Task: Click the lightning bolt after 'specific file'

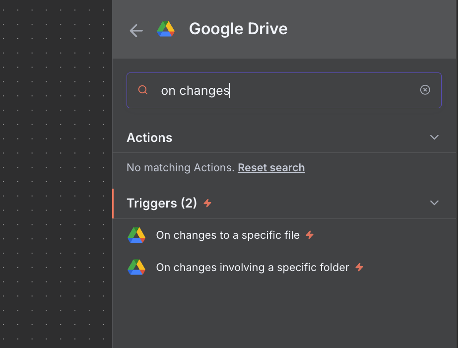Action: (310, 235)
